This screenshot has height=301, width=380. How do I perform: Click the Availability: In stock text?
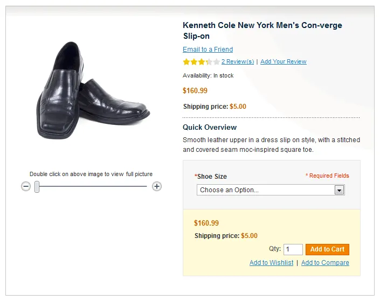click(208, 76)
